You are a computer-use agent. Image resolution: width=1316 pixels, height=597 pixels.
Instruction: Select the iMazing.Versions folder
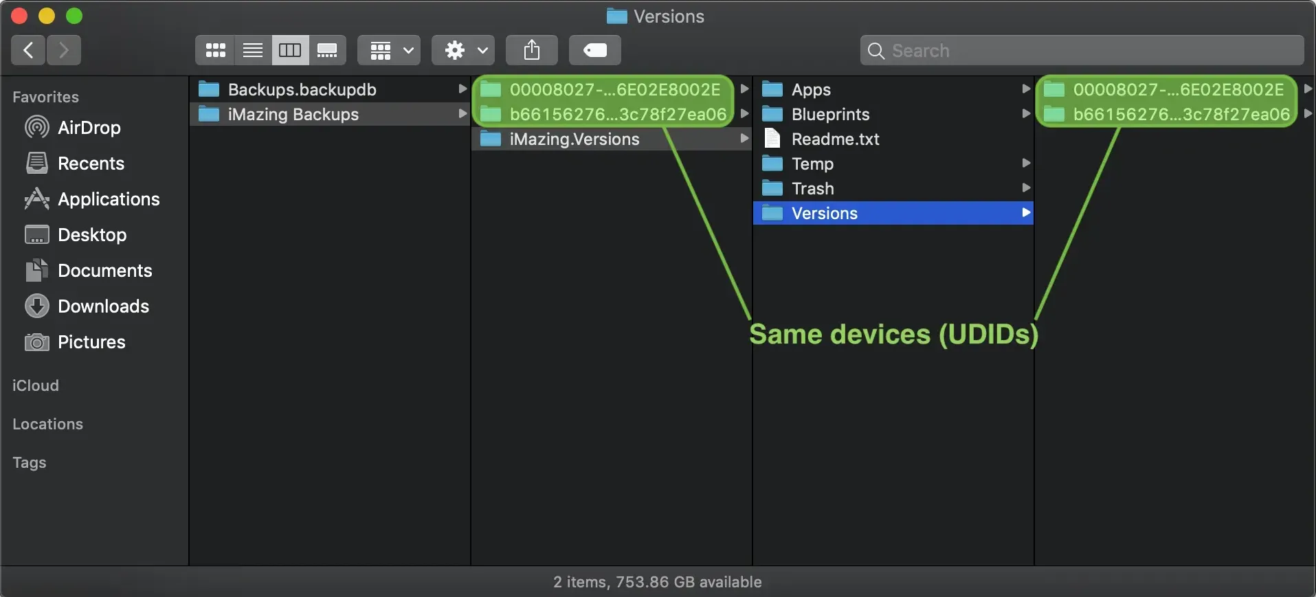tap(612, 139)
